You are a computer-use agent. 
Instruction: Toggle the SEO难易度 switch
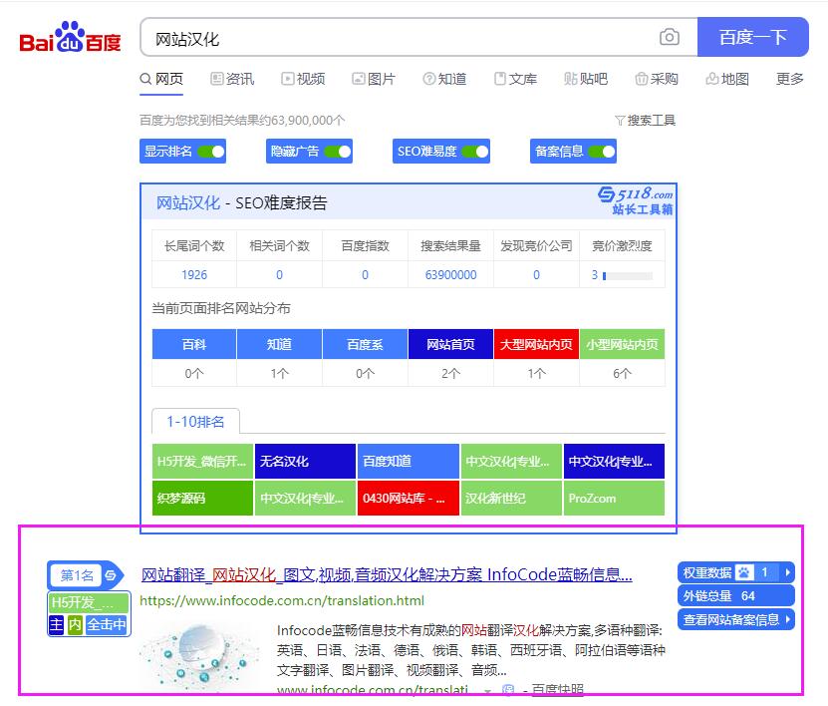[474, 152]
